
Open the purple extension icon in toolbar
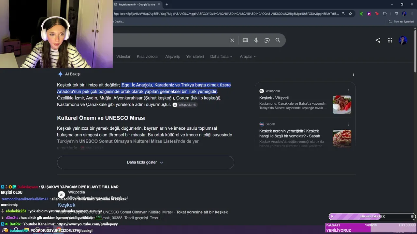point(369,14)
